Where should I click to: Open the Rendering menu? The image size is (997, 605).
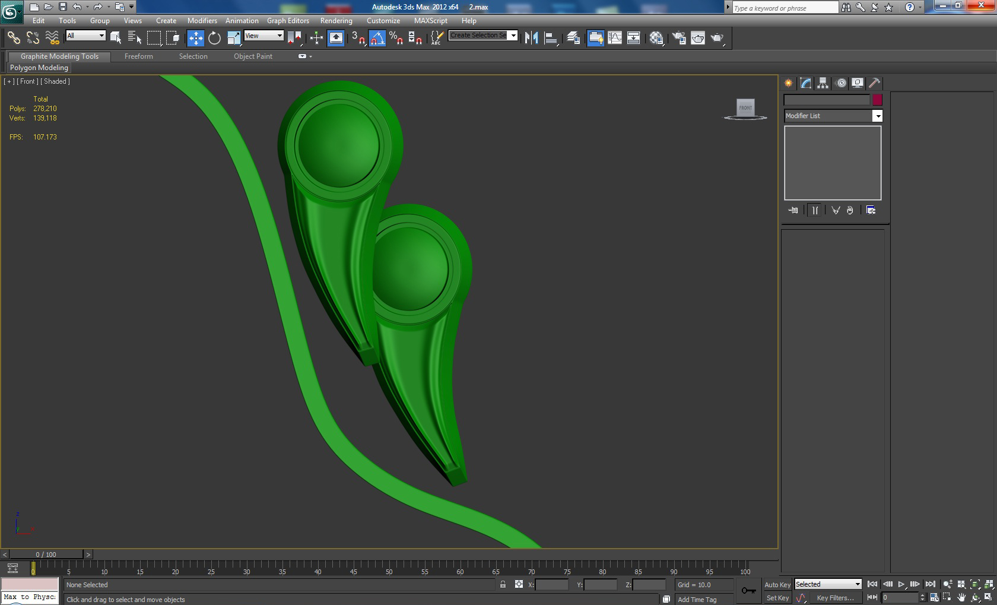336,20
